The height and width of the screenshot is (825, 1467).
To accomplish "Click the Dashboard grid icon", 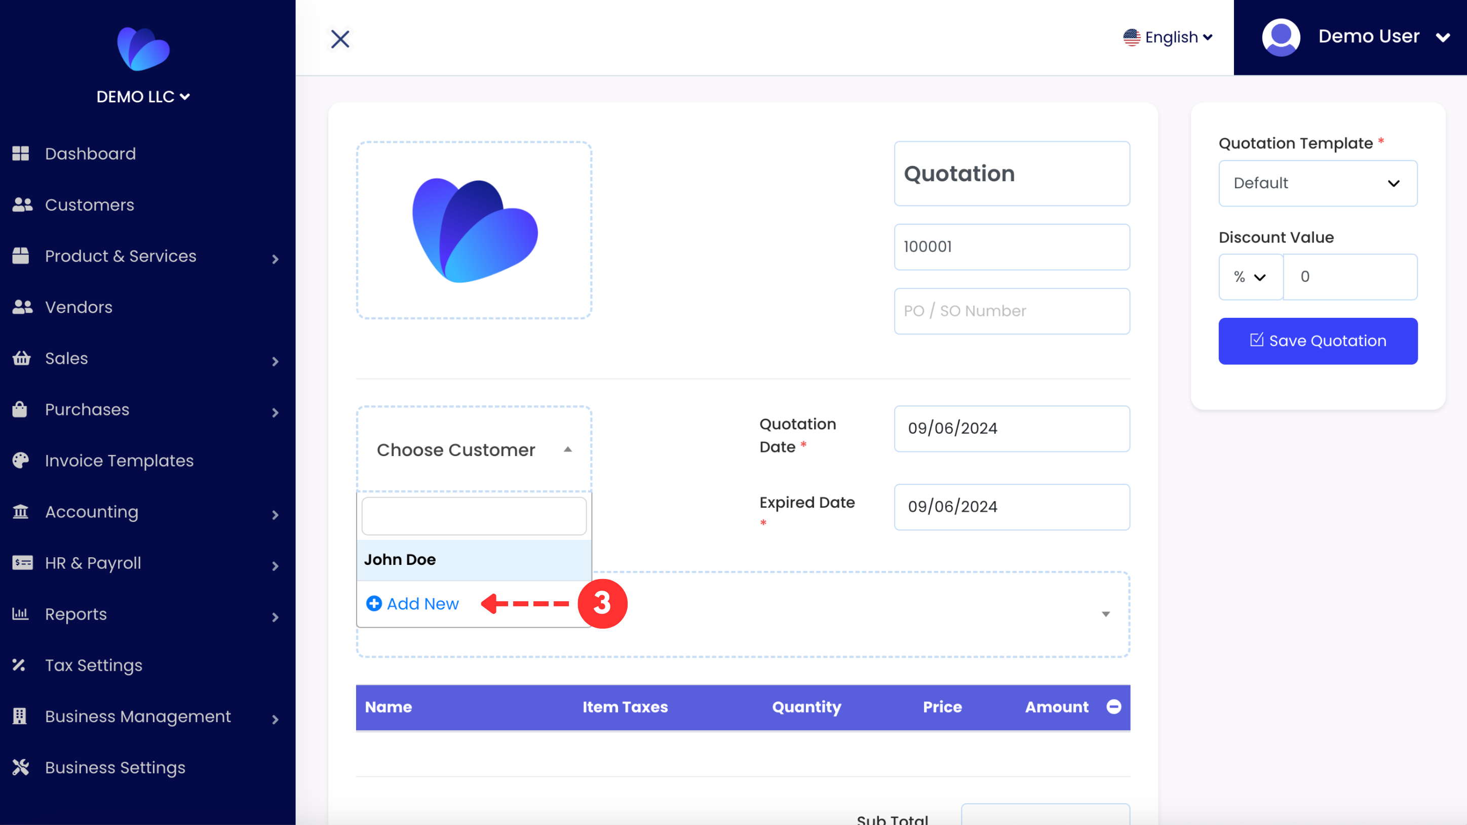I will pyautogui.click(x=20, y=154).
